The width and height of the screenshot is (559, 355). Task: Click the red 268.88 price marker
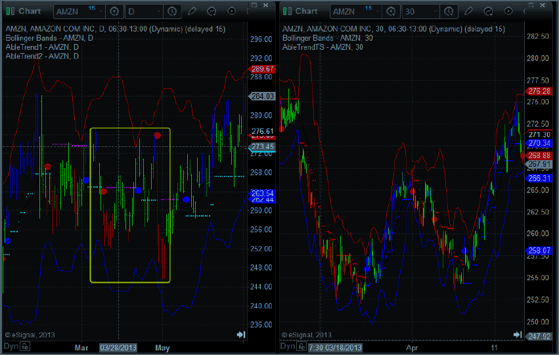(539, 156)
